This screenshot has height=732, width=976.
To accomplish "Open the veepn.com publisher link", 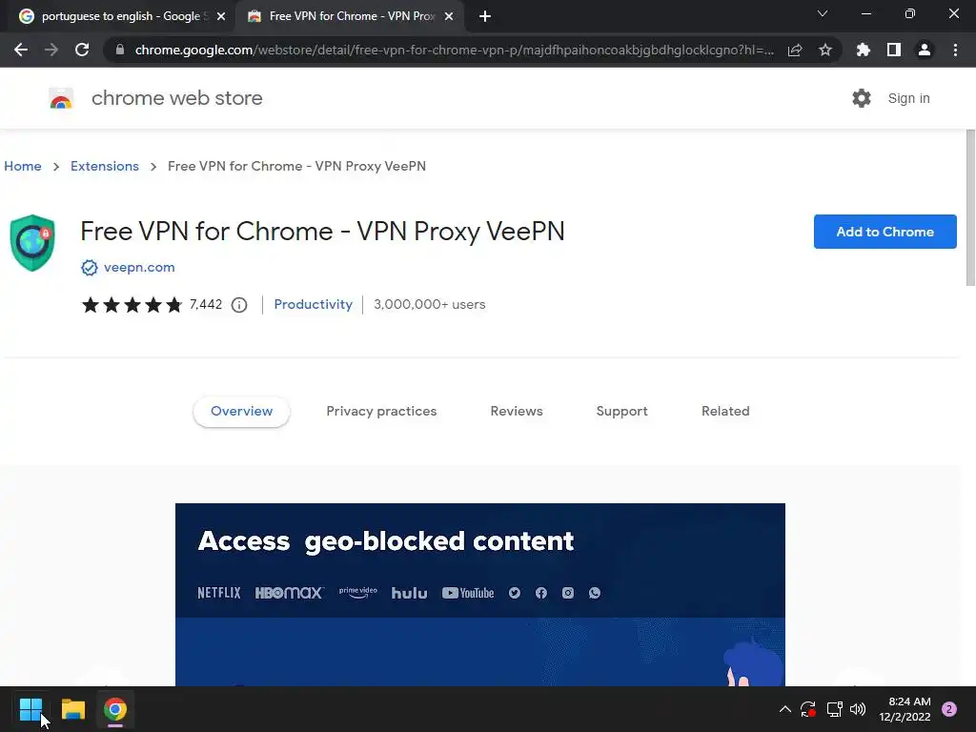I will point(139,268).
